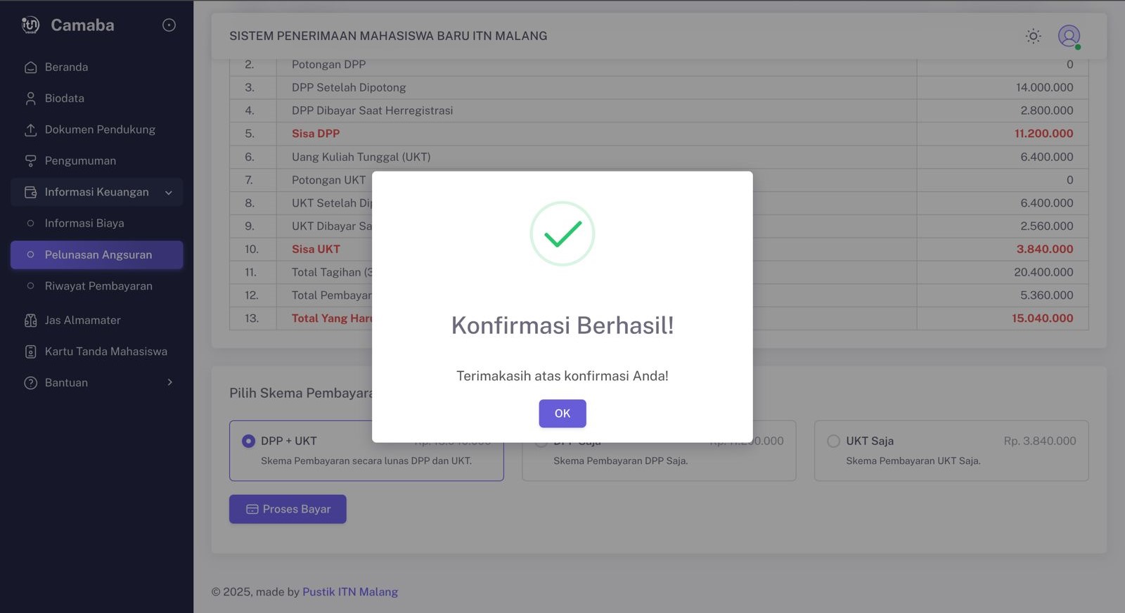Switch theme using the sun icon
Image resolution: width=1125 pixels, height=613 pixels.
pos(1033,36)
